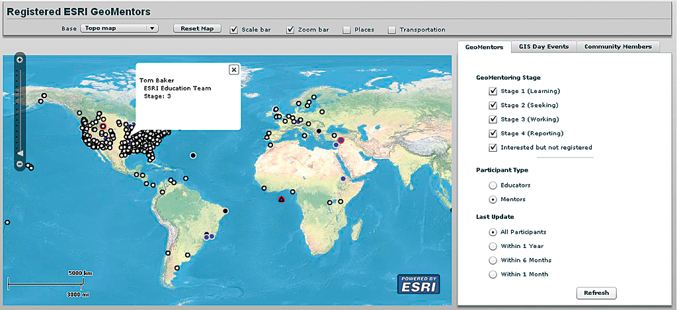Toggle the Scale bar checkbox

(x=233, y=30)
